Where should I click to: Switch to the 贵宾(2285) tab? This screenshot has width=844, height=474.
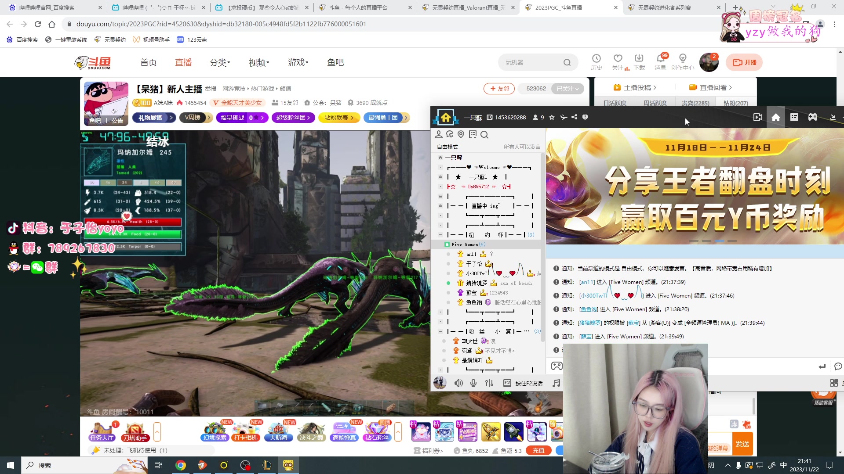(695, 103)
